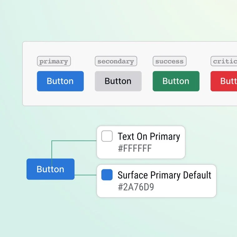Select the critical variant tag
The image size is (237, 237).
[x=224, y=61]
